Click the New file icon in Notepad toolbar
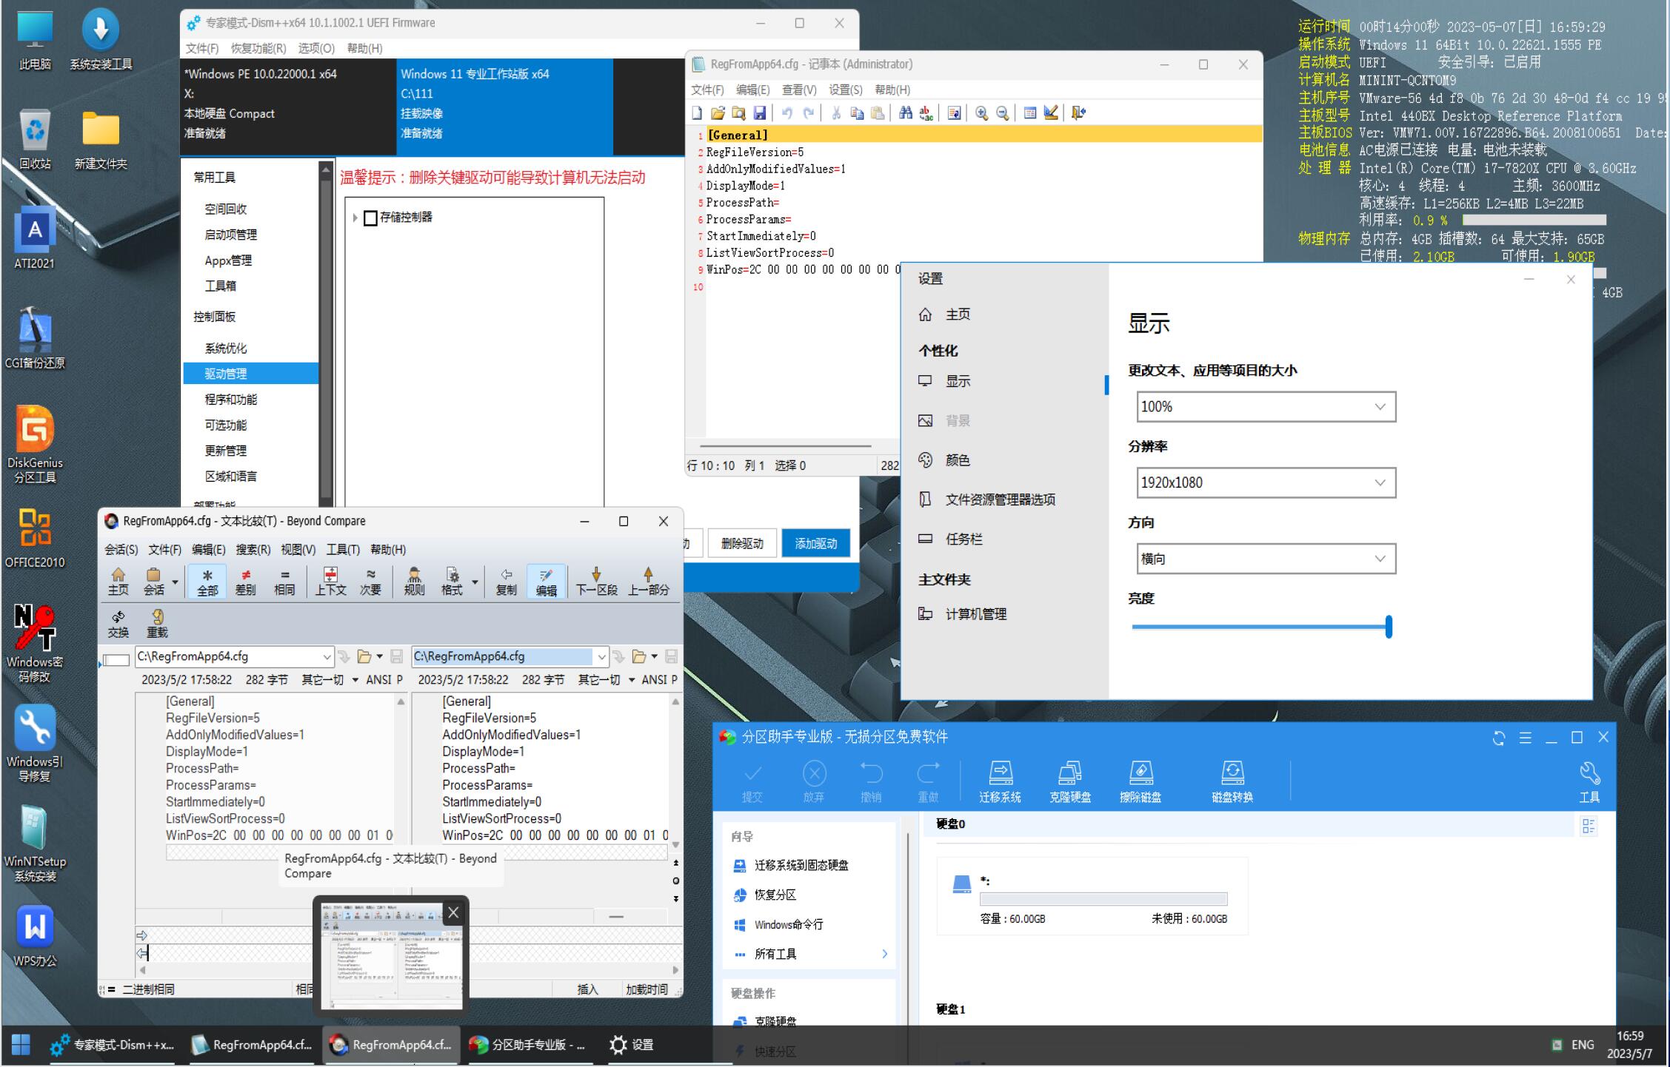1670x1067 pixels. coord(697,112)
